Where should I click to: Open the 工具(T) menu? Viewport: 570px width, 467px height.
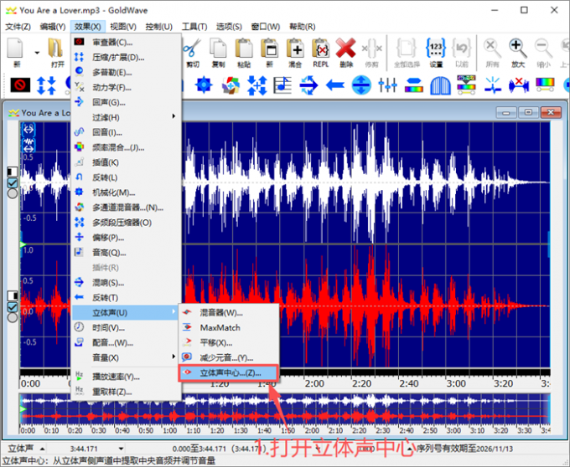[x=194, y=27]
